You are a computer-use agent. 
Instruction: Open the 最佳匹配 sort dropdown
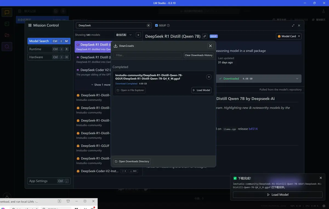pos(124,35)
